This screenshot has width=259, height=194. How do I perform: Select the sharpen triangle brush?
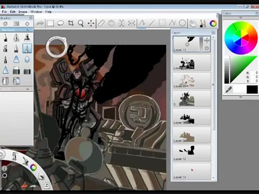click(5, 70)
